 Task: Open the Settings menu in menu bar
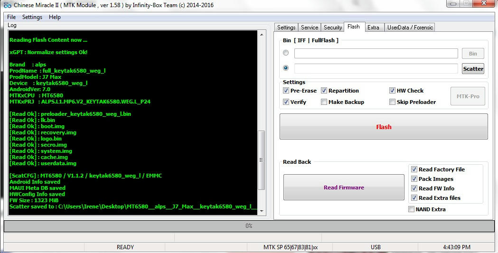[x=32, y=17]
